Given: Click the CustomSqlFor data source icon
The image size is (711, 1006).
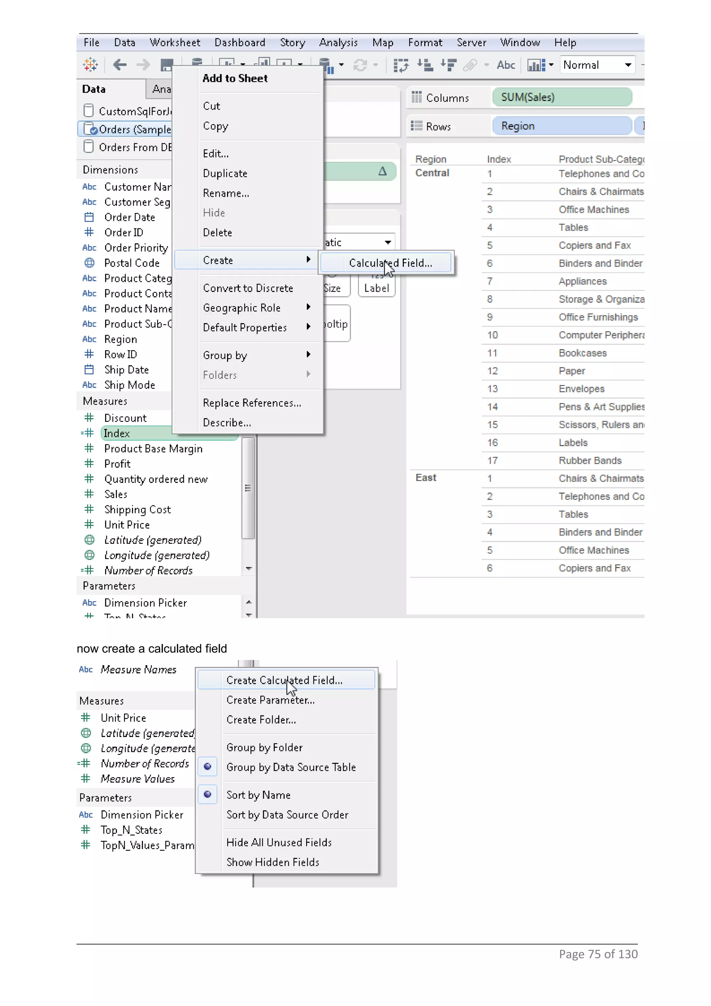Looking at the screenshot, I should [89, 110].
